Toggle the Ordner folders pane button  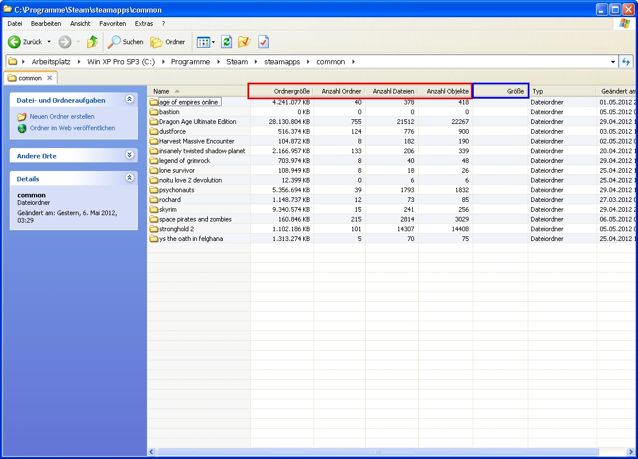168,42
